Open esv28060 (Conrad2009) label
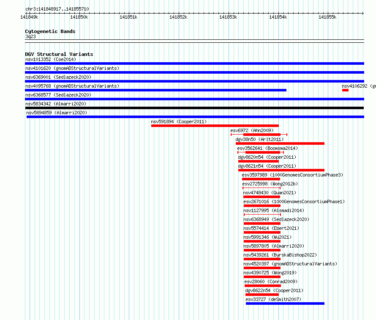This screenshot has width=376, height=320. (x=271, y=281)
